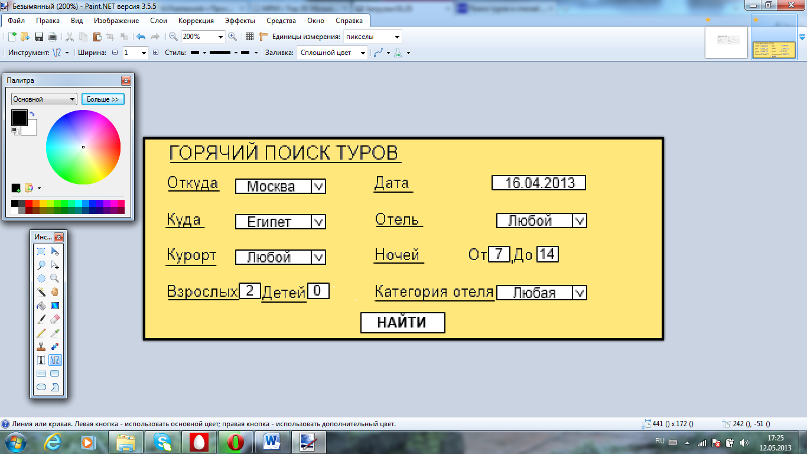The height and width of the screenshot is (454, 807).
Task: Activate the Clone Stamp tool
Action: click(41, 346)
